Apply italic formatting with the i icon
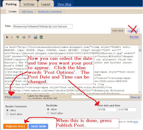This screenshot has width=143, height=130. click(x=12, y=37)
